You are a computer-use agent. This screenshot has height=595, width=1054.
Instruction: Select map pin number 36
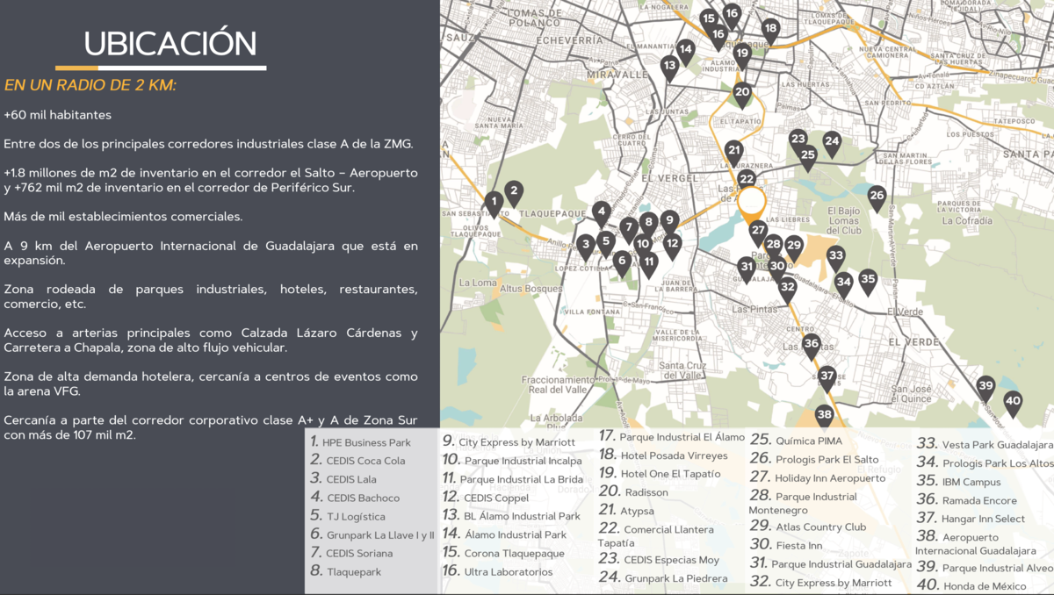point(812,345)
